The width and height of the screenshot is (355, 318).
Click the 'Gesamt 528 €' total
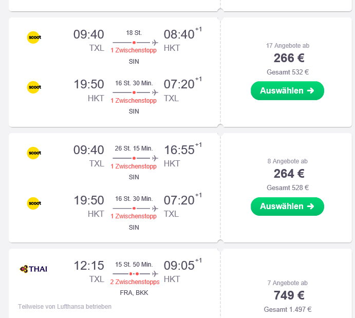click(x=288, y=188)
